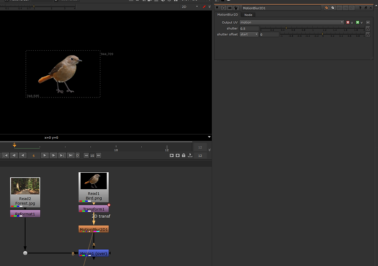Edit the shutter value field
This screenshot has height=266, width=378.
point(249,28)
